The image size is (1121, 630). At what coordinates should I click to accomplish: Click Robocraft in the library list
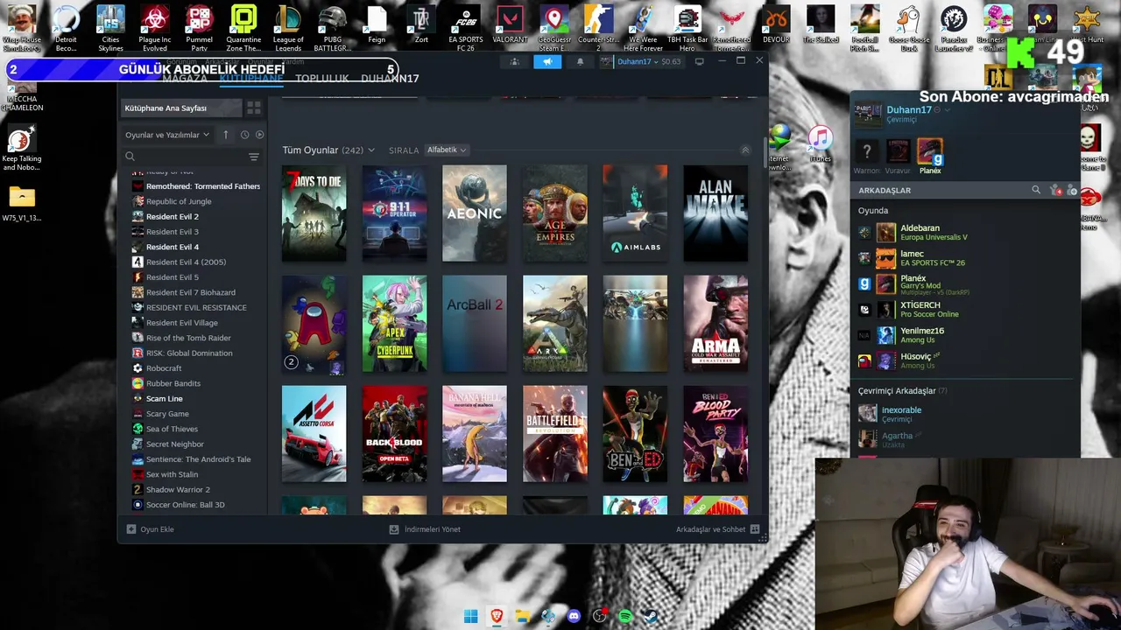click(164, 368)
